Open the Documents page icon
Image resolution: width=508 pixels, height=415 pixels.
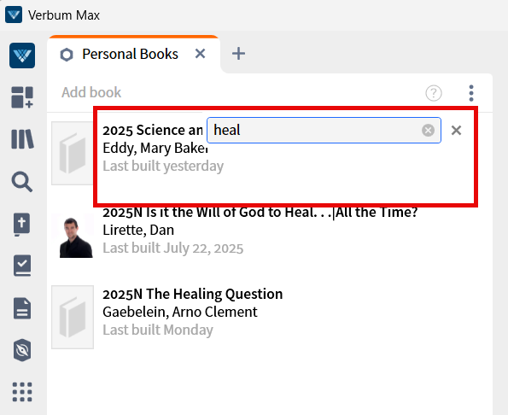22,308
